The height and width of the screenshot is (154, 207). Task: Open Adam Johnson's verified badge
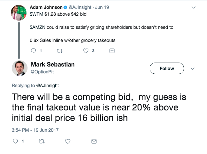pyautogui.click(x=66, y=8)
